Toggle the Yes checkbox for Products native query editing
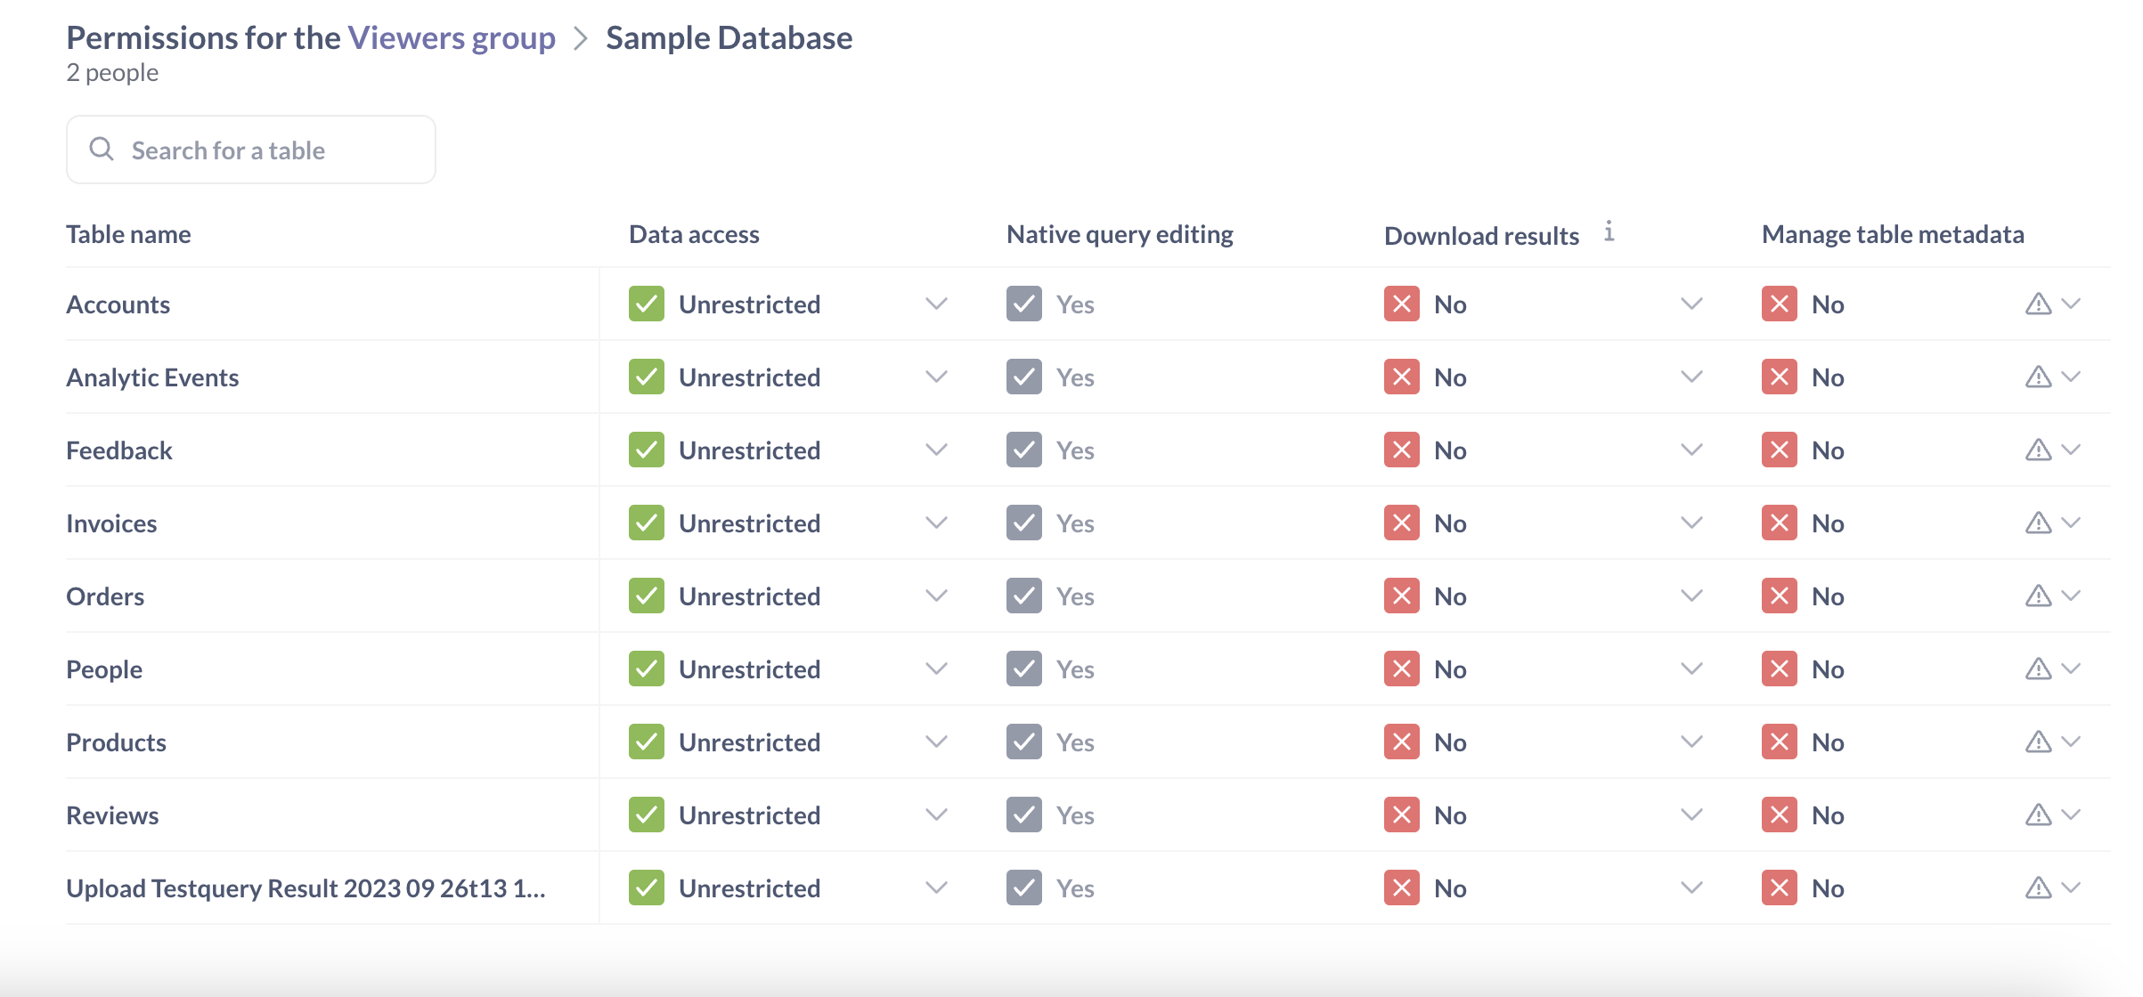The width and height of the screenshot is (2143, 997). point(1023,742)
